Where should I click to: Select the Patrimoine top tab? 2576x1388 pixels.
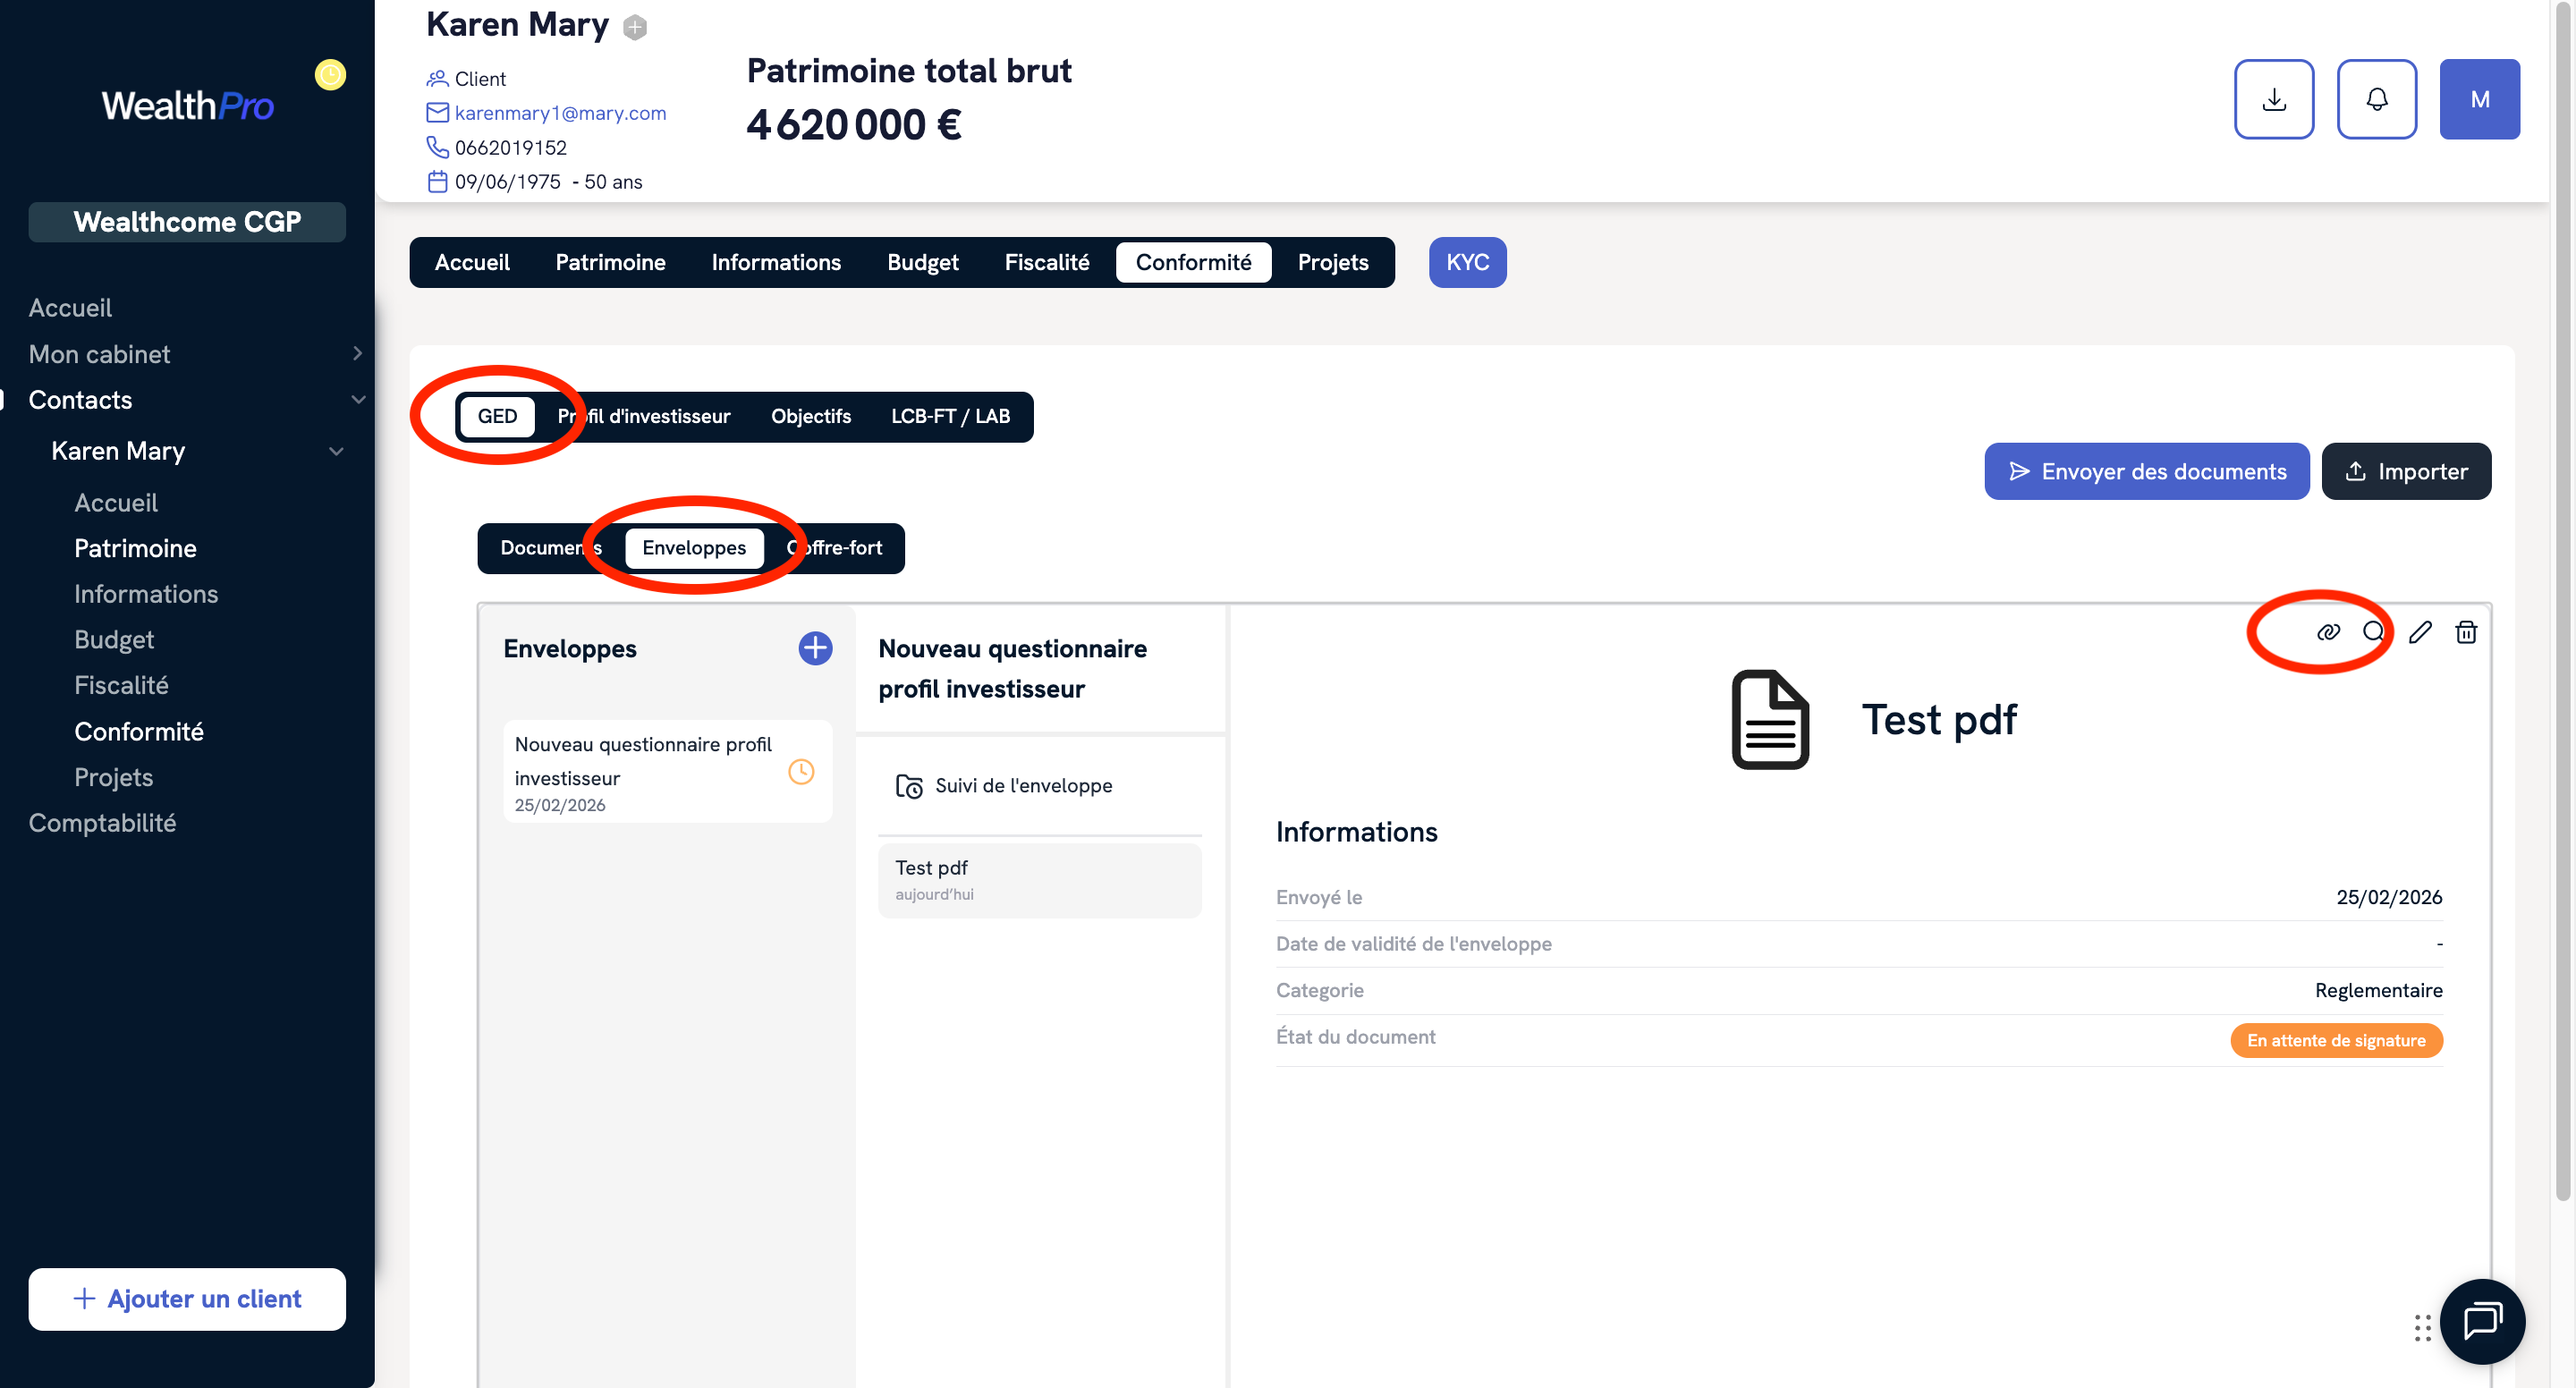point(610,262)
